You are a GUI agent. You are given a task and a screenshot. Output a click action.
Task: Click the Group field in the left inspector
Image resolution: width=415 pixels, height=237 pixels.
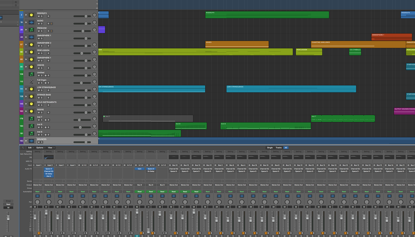[x=8, y=201]
